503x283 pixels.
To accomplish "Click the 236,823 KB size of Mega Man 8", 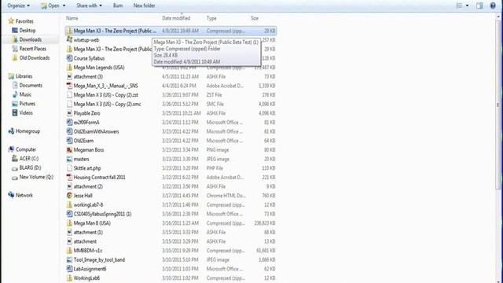I will click(265, 223).
